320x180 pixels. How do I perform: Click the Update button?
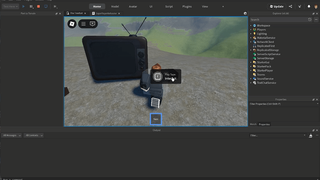click(276, 6)
